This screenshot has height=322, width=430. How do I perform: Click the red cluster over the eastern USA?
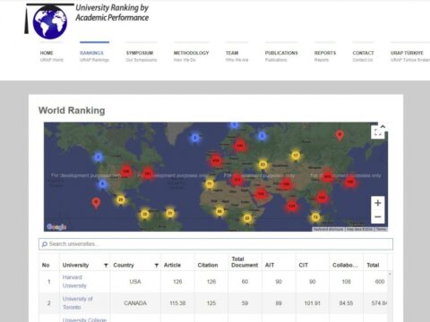(148, 174)
